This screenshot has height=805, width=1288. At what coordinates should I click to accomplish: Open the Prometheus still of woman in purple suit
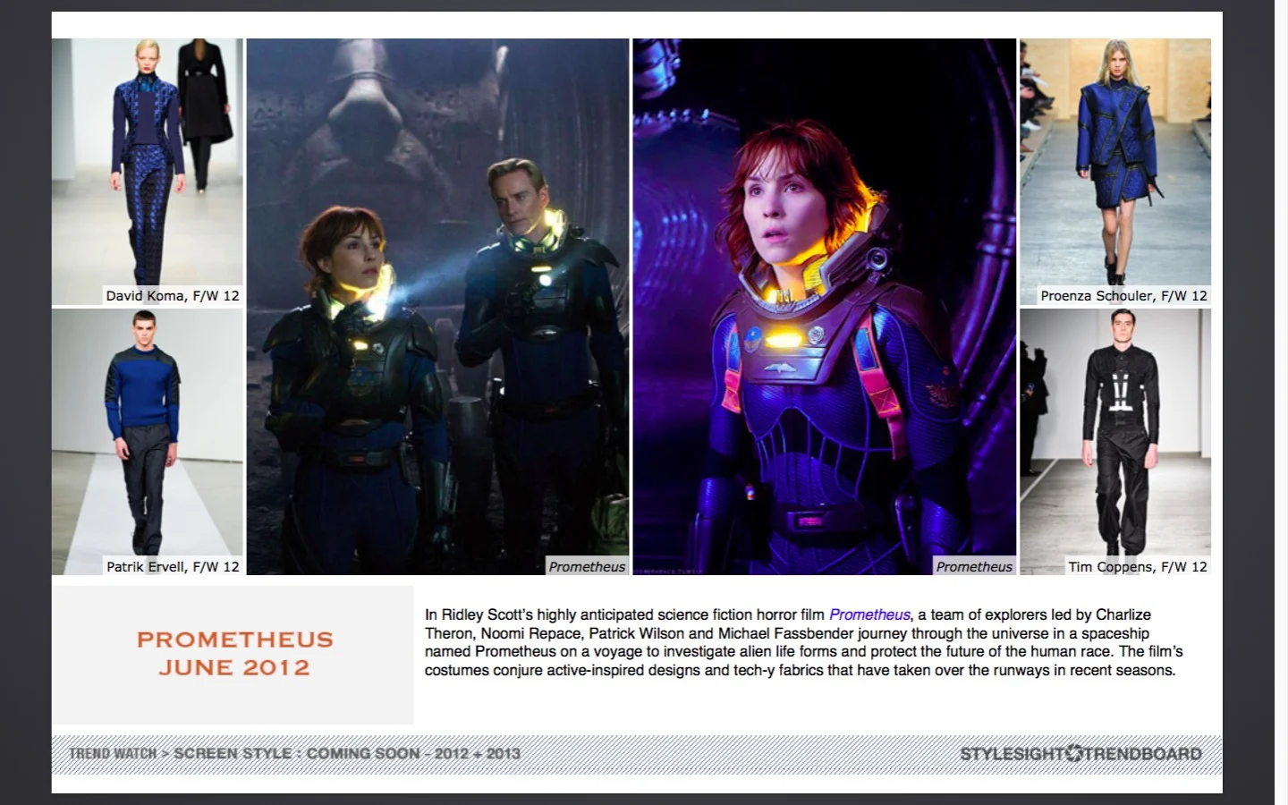[x=825, y=306]
